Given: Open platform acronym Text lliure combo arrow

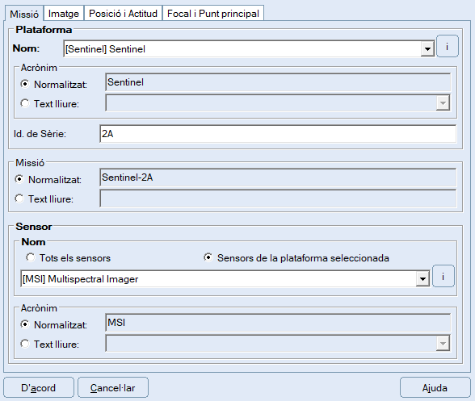Looking at the screenshot, I should click(x=443, y=103).
